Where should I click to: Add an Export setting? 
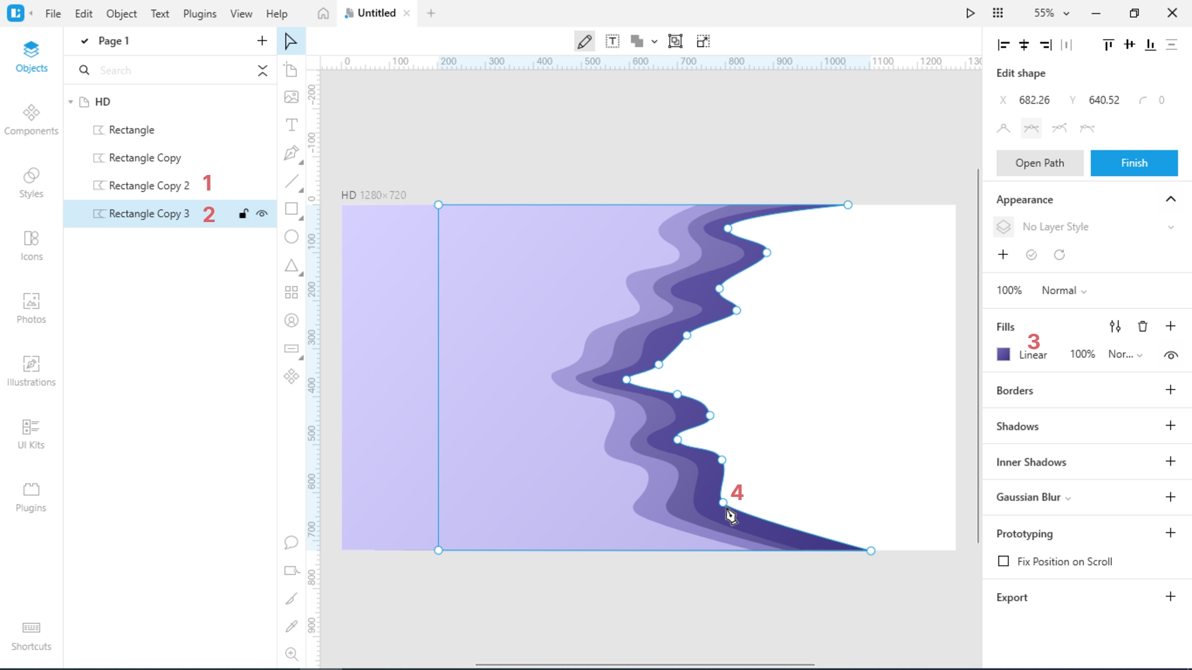[1170, 597]
